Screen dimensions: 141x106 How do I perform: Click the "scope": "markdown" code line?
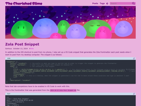[18, 65]
